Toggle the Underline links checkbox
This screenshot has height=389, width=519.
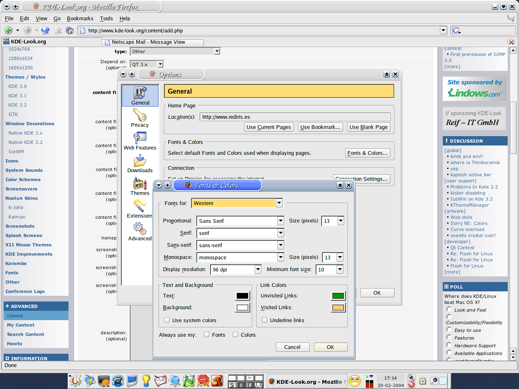click(264, 320)
